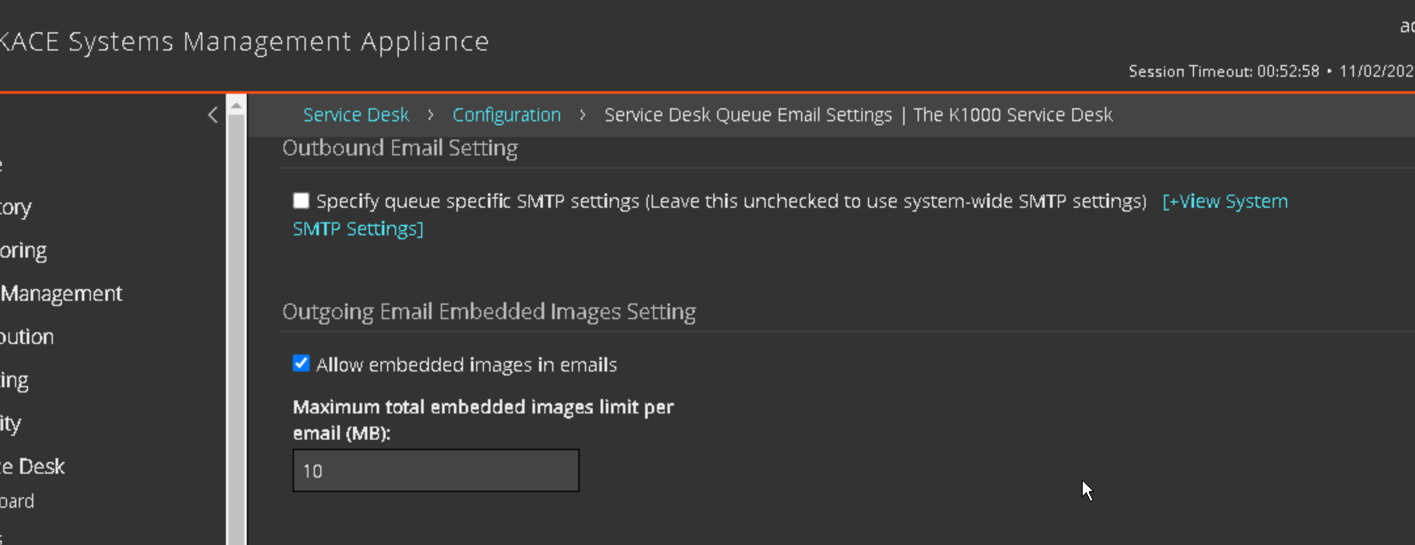
Task: Open Inventory in the left sidebar
Action: pos(15,207)
